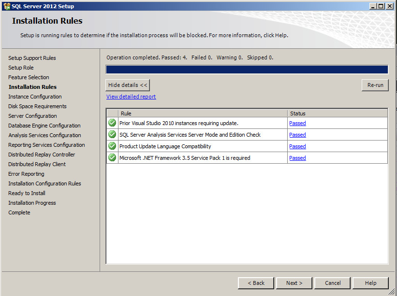
Task: Select Distributed Replay Controller step
Action: click(x=42, y=155)
